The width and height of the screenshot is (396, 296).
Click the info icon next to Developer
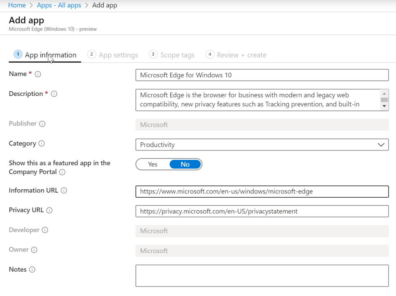(x=45, y=230)
